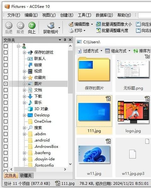Open the 数据库(D) menu
The image size is (151, 188).
pyautogui.click(x=104, y=15)
